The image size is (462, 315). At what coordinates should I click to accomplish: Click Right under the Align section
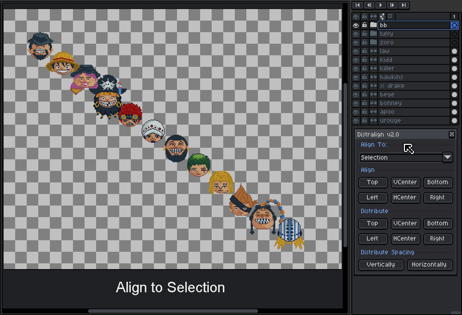[x=438, y=198]
